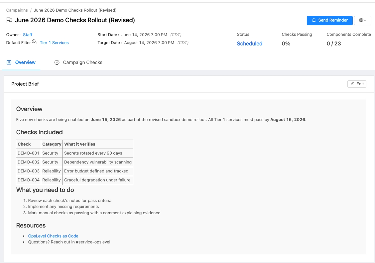Image resolution: width=375 pixels, height=263 pixels.
Task: Go to Campaigns breadcrumb
Action: 17,10
